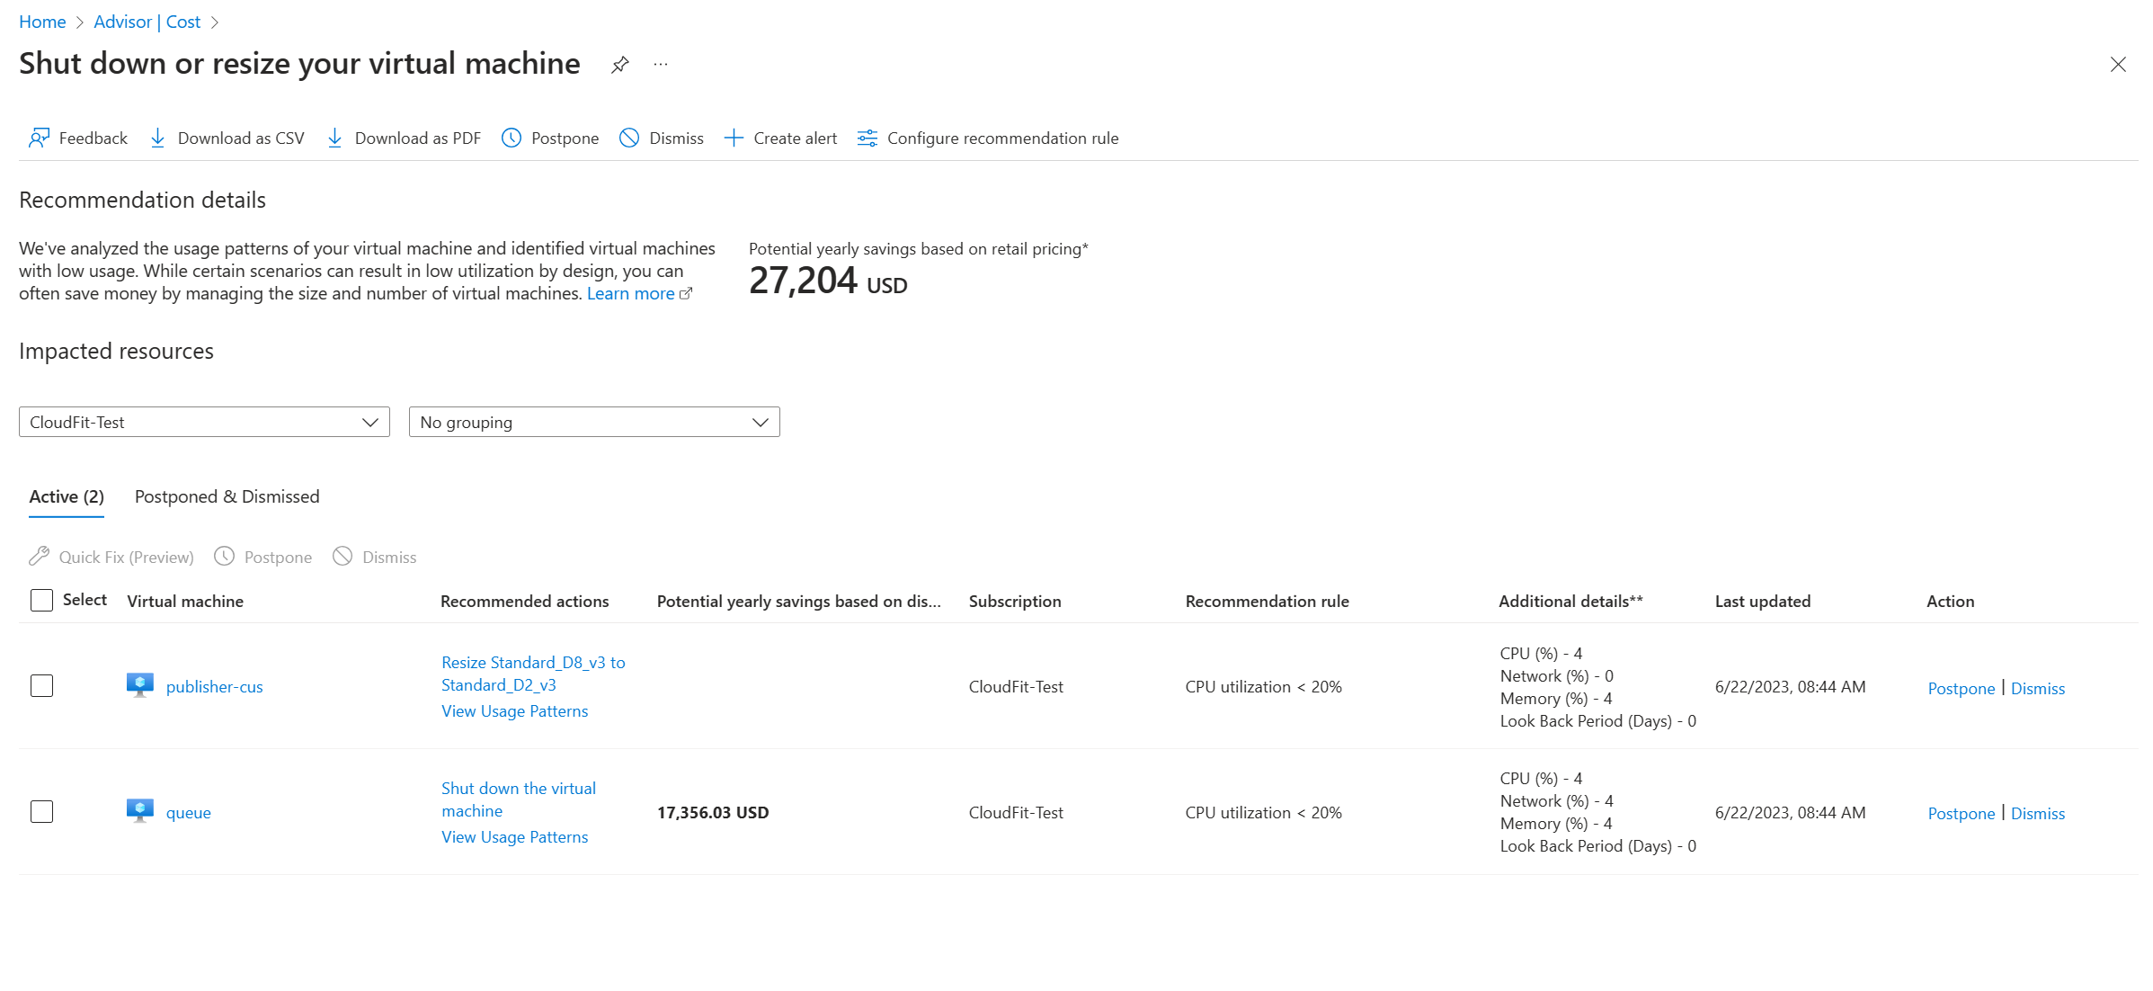Click Advisor | Cost breadcrumb

tap(147, 22)
